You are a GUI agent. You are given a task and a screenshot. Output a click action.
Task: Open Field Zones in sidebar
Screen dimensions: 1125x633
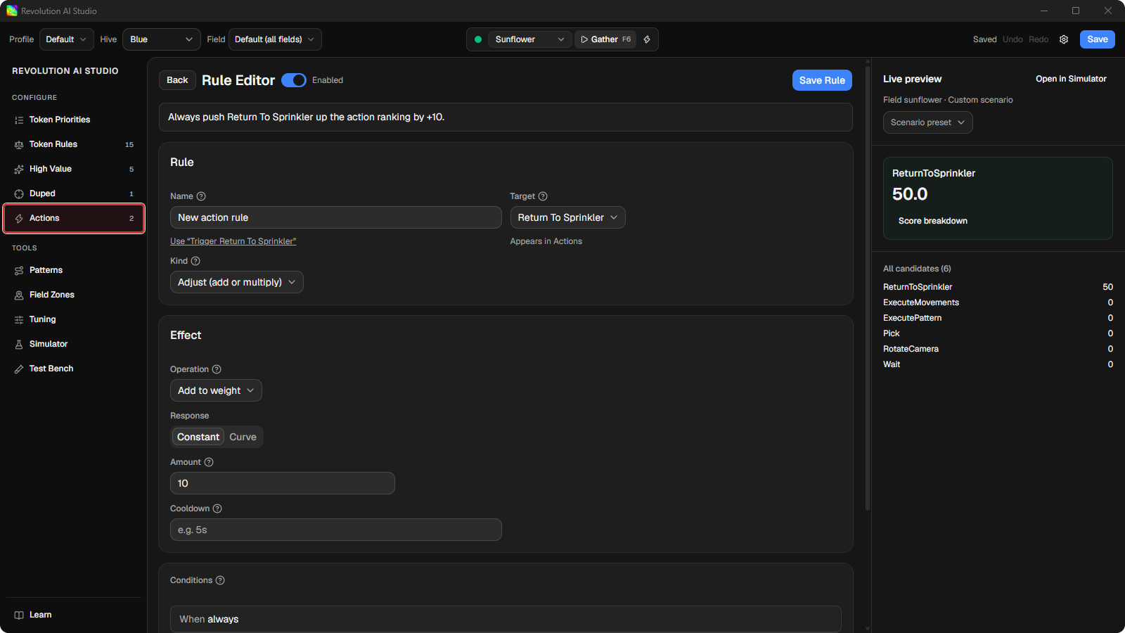click(74, 295)
